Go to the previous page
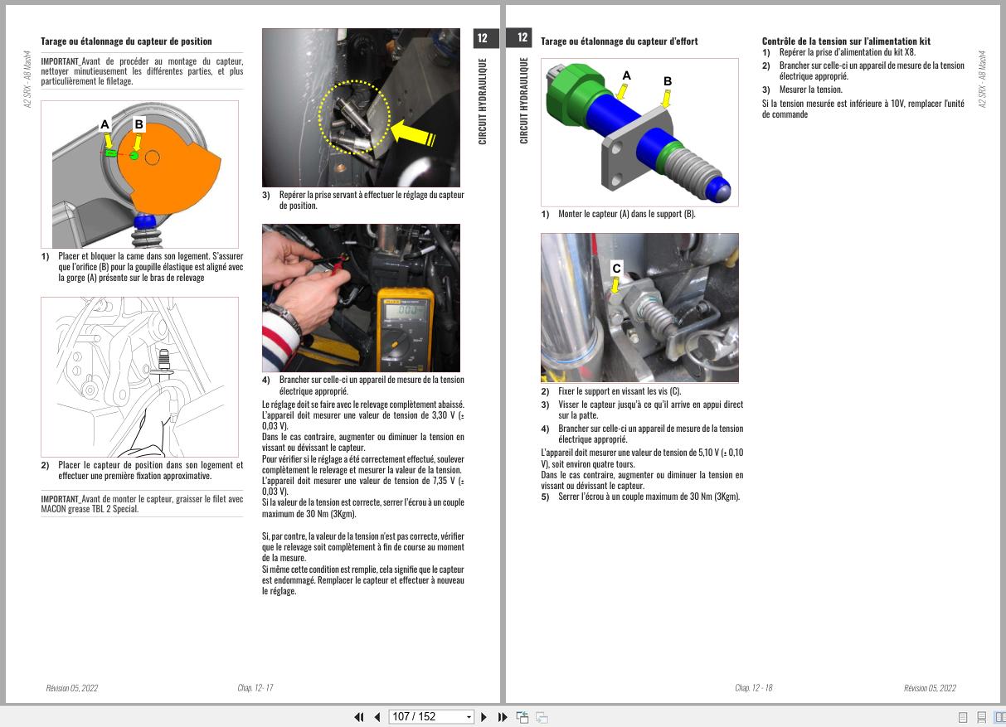The width and height of the screenshot is (1006, 727). tap(377, 717)
